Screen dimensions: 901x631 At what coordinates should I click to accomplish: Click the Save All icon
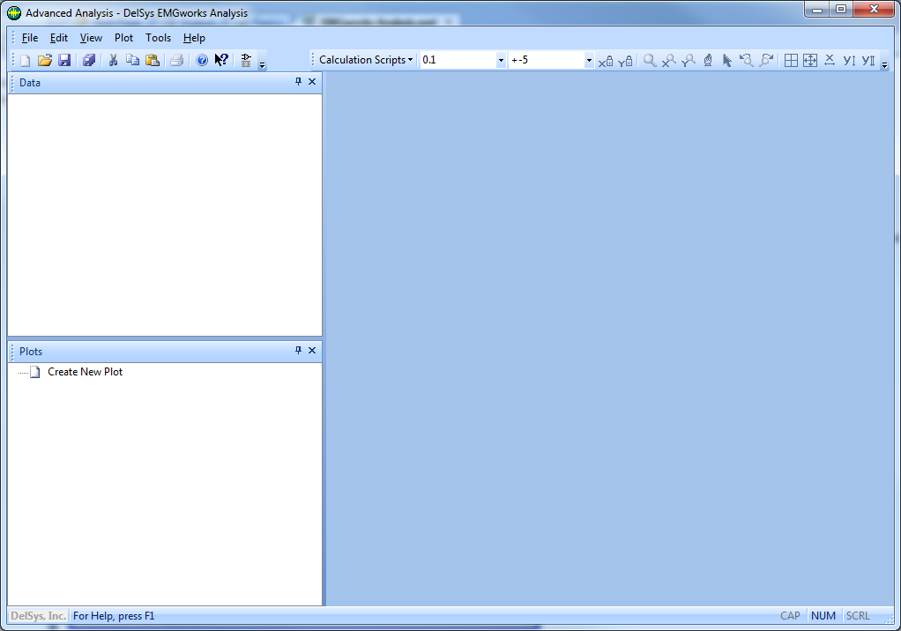tap(89, 60)
